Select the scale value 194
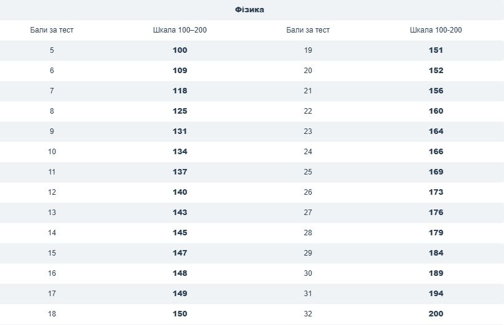The image size is (504, 325). 436,294
